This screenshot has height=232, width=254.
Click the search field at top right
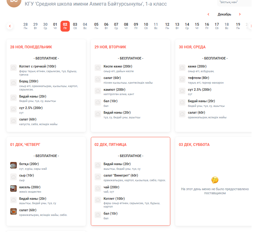(x=234, y=2)
